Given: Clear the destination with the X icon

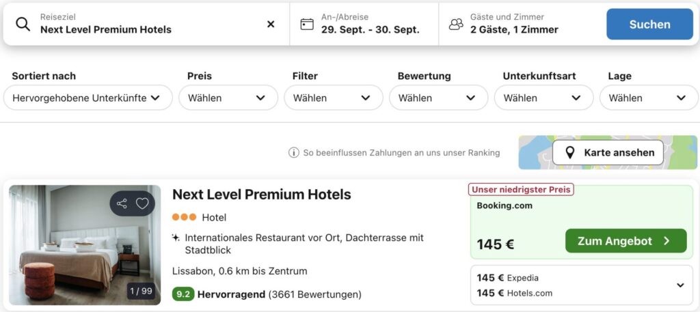Looking at the screenshot, I should click(x=271, y=24).
